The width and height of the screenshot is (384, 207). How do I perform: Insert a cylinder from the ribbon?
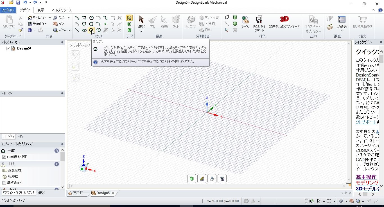(x=235, y=17)
